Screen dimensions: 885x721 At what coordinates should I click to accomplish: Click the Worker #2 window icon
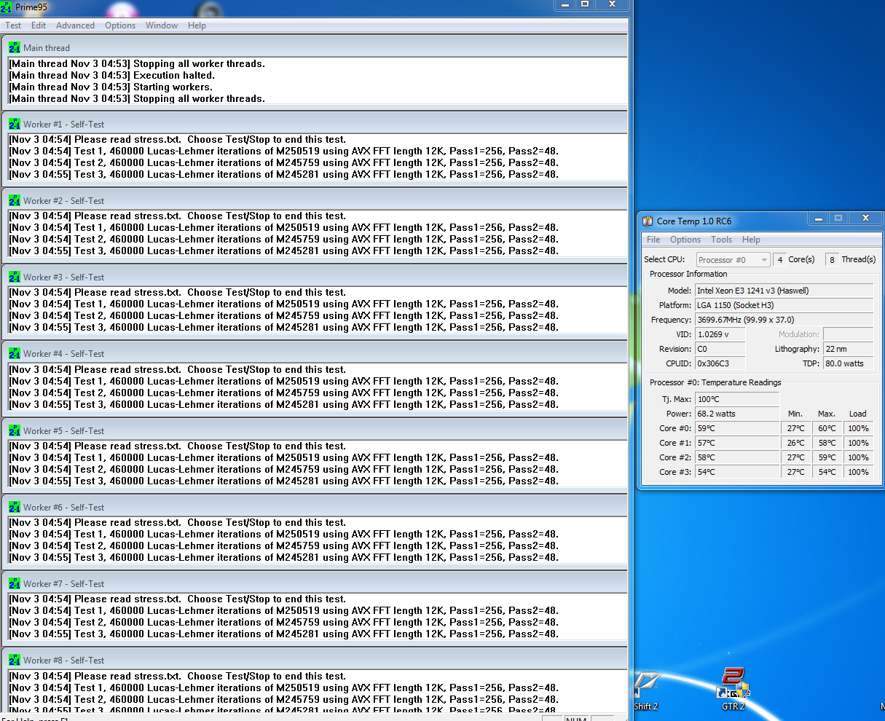tap(15, 200)
